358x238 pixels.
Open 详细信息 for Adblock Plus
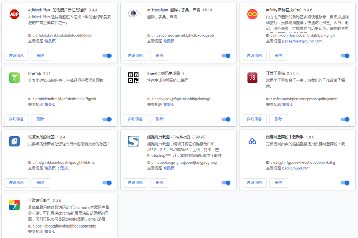point(16,56)
